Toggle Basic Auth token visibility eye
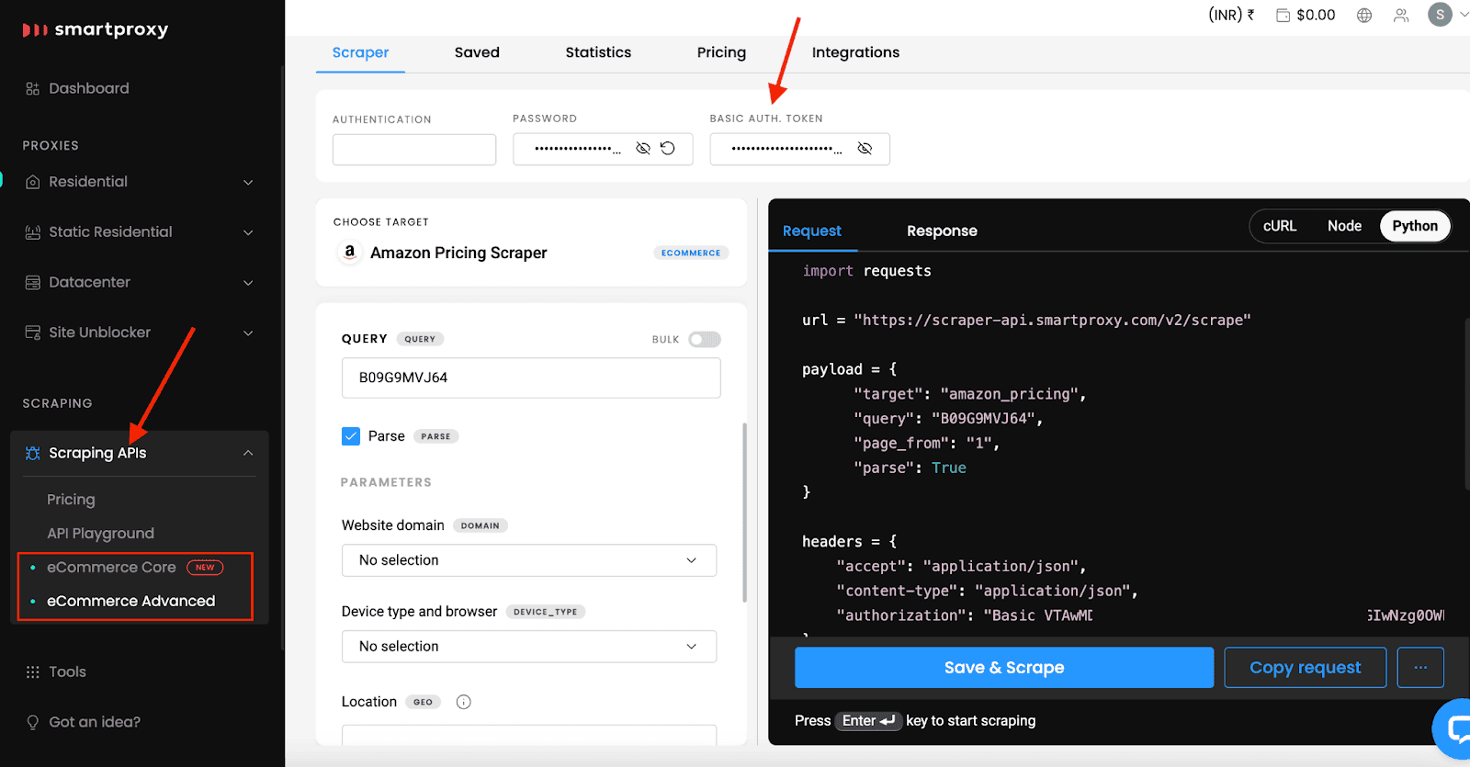Image resolution: width=1470 pixels, height=767 pixels. pos(865,148)
